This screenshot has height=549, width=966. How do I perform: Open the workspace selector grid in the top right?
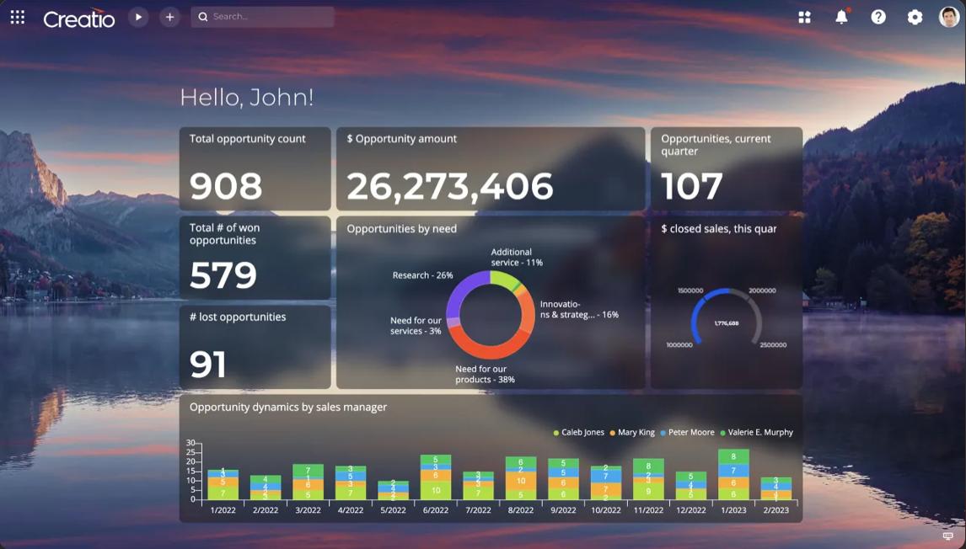tap(804, 16)
